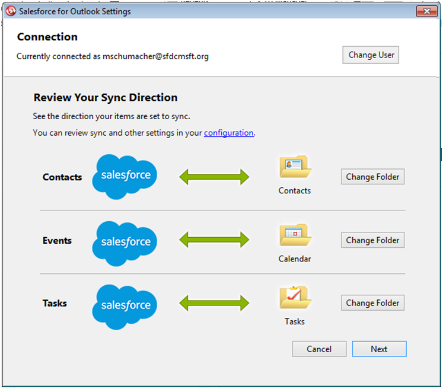Change Folder for Tasks sync

click(372, 303)
